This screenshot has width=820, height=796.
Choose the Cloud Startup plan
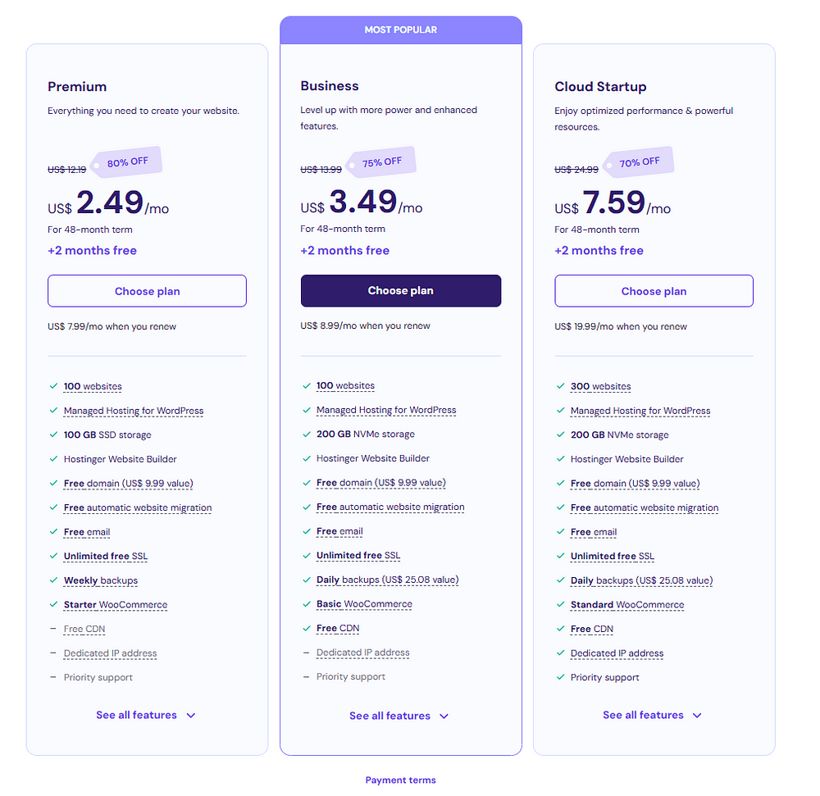point(654,291)
